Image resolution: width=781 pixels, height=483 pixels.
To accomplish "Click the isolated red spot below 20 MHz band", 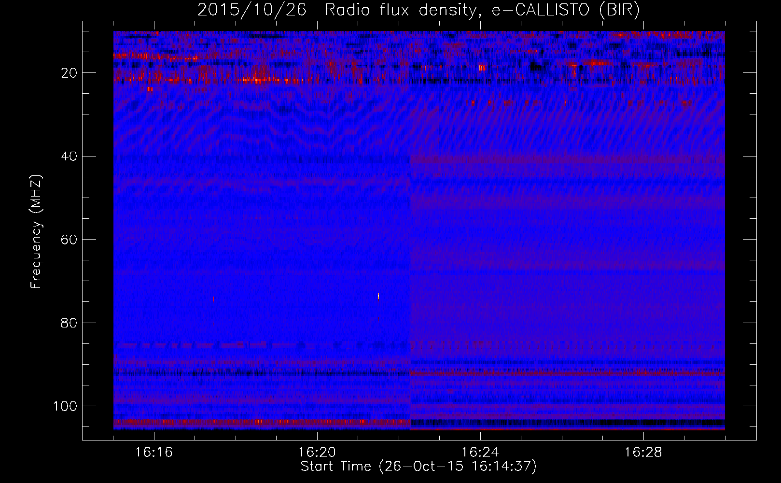I will pos(150,89).
